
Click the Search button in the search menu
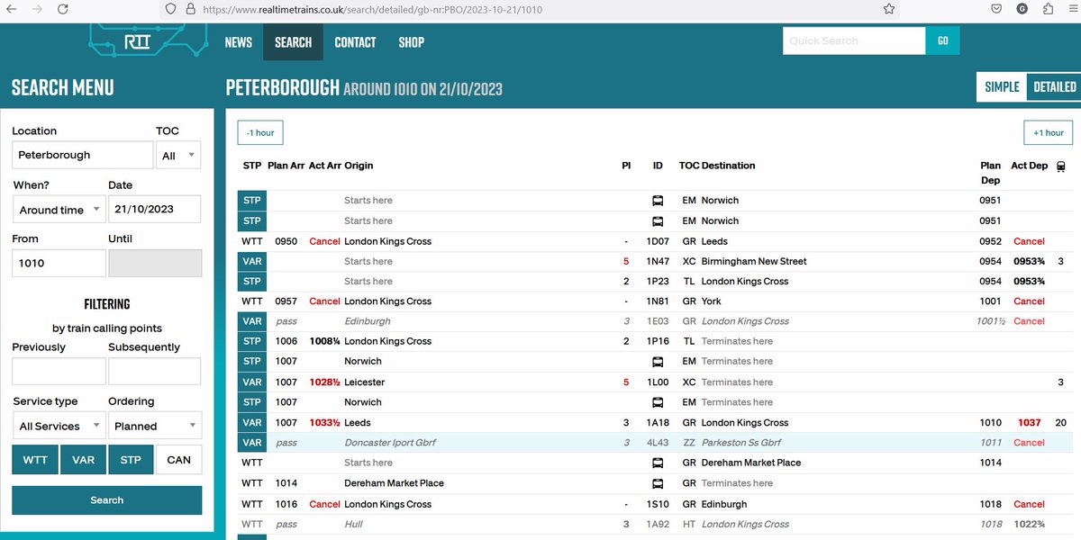tap(106, 500)
